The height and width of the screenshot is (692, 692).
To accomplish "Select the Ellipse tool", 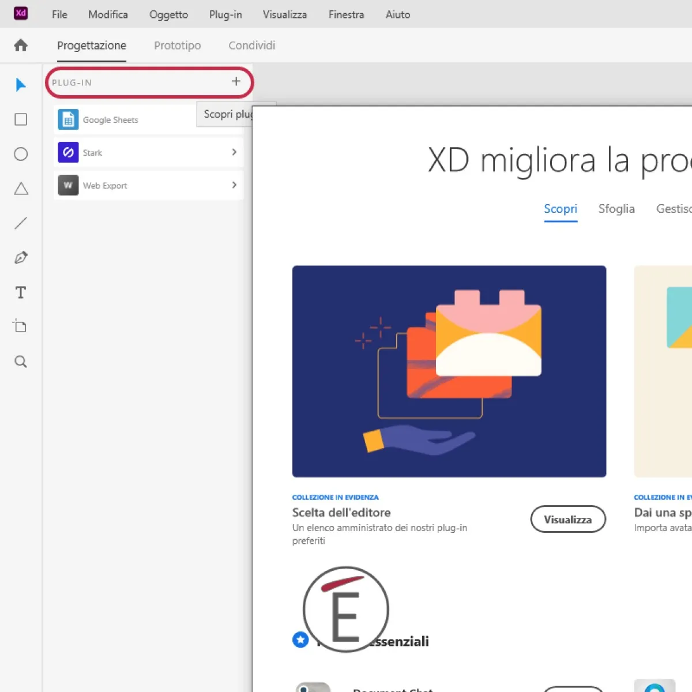I will pos(20,154).
